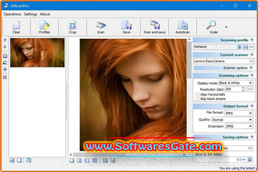Open the Operations menu
Viewport: 258px width, 172px height.
(12, 14)
